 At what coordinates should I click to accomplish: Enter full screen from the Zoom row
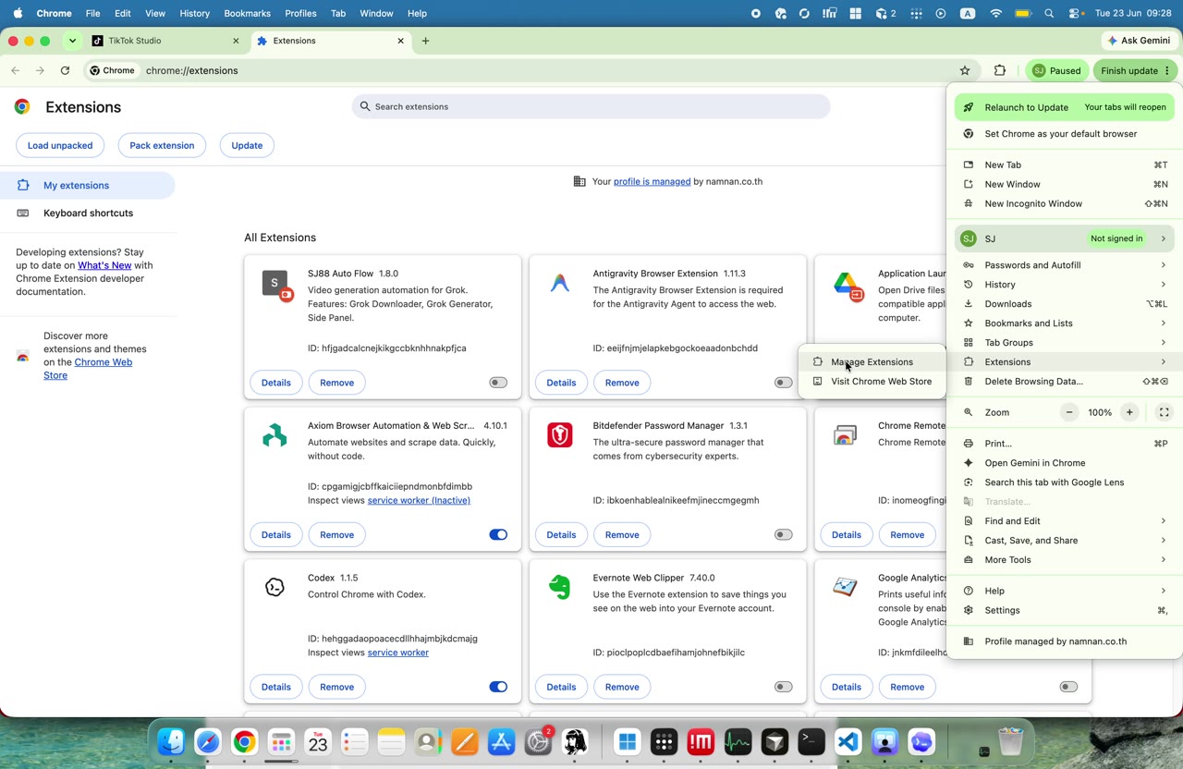pos(1165,412)
